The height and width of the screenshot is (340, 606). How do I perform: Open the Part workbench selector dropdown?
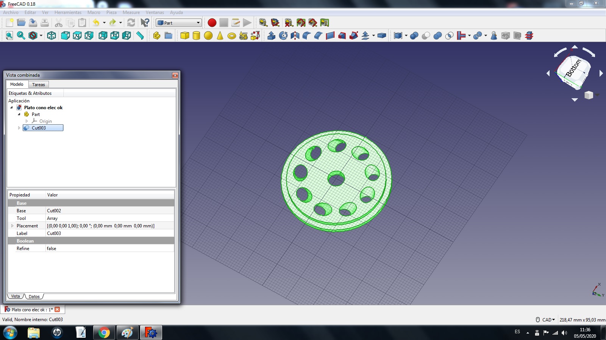coord(179,23)
